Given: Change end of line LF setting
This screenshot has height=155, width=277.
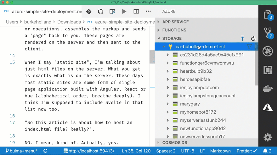Looking at the screenshot, I should tap(202, 151).
